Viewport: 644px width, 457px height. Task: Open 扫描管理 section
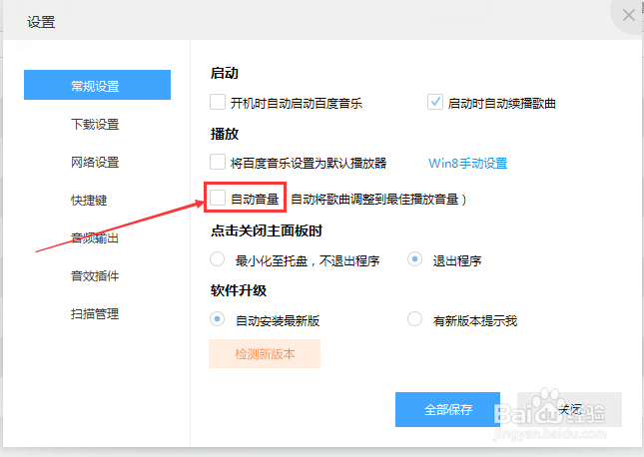tap(95, 314)
